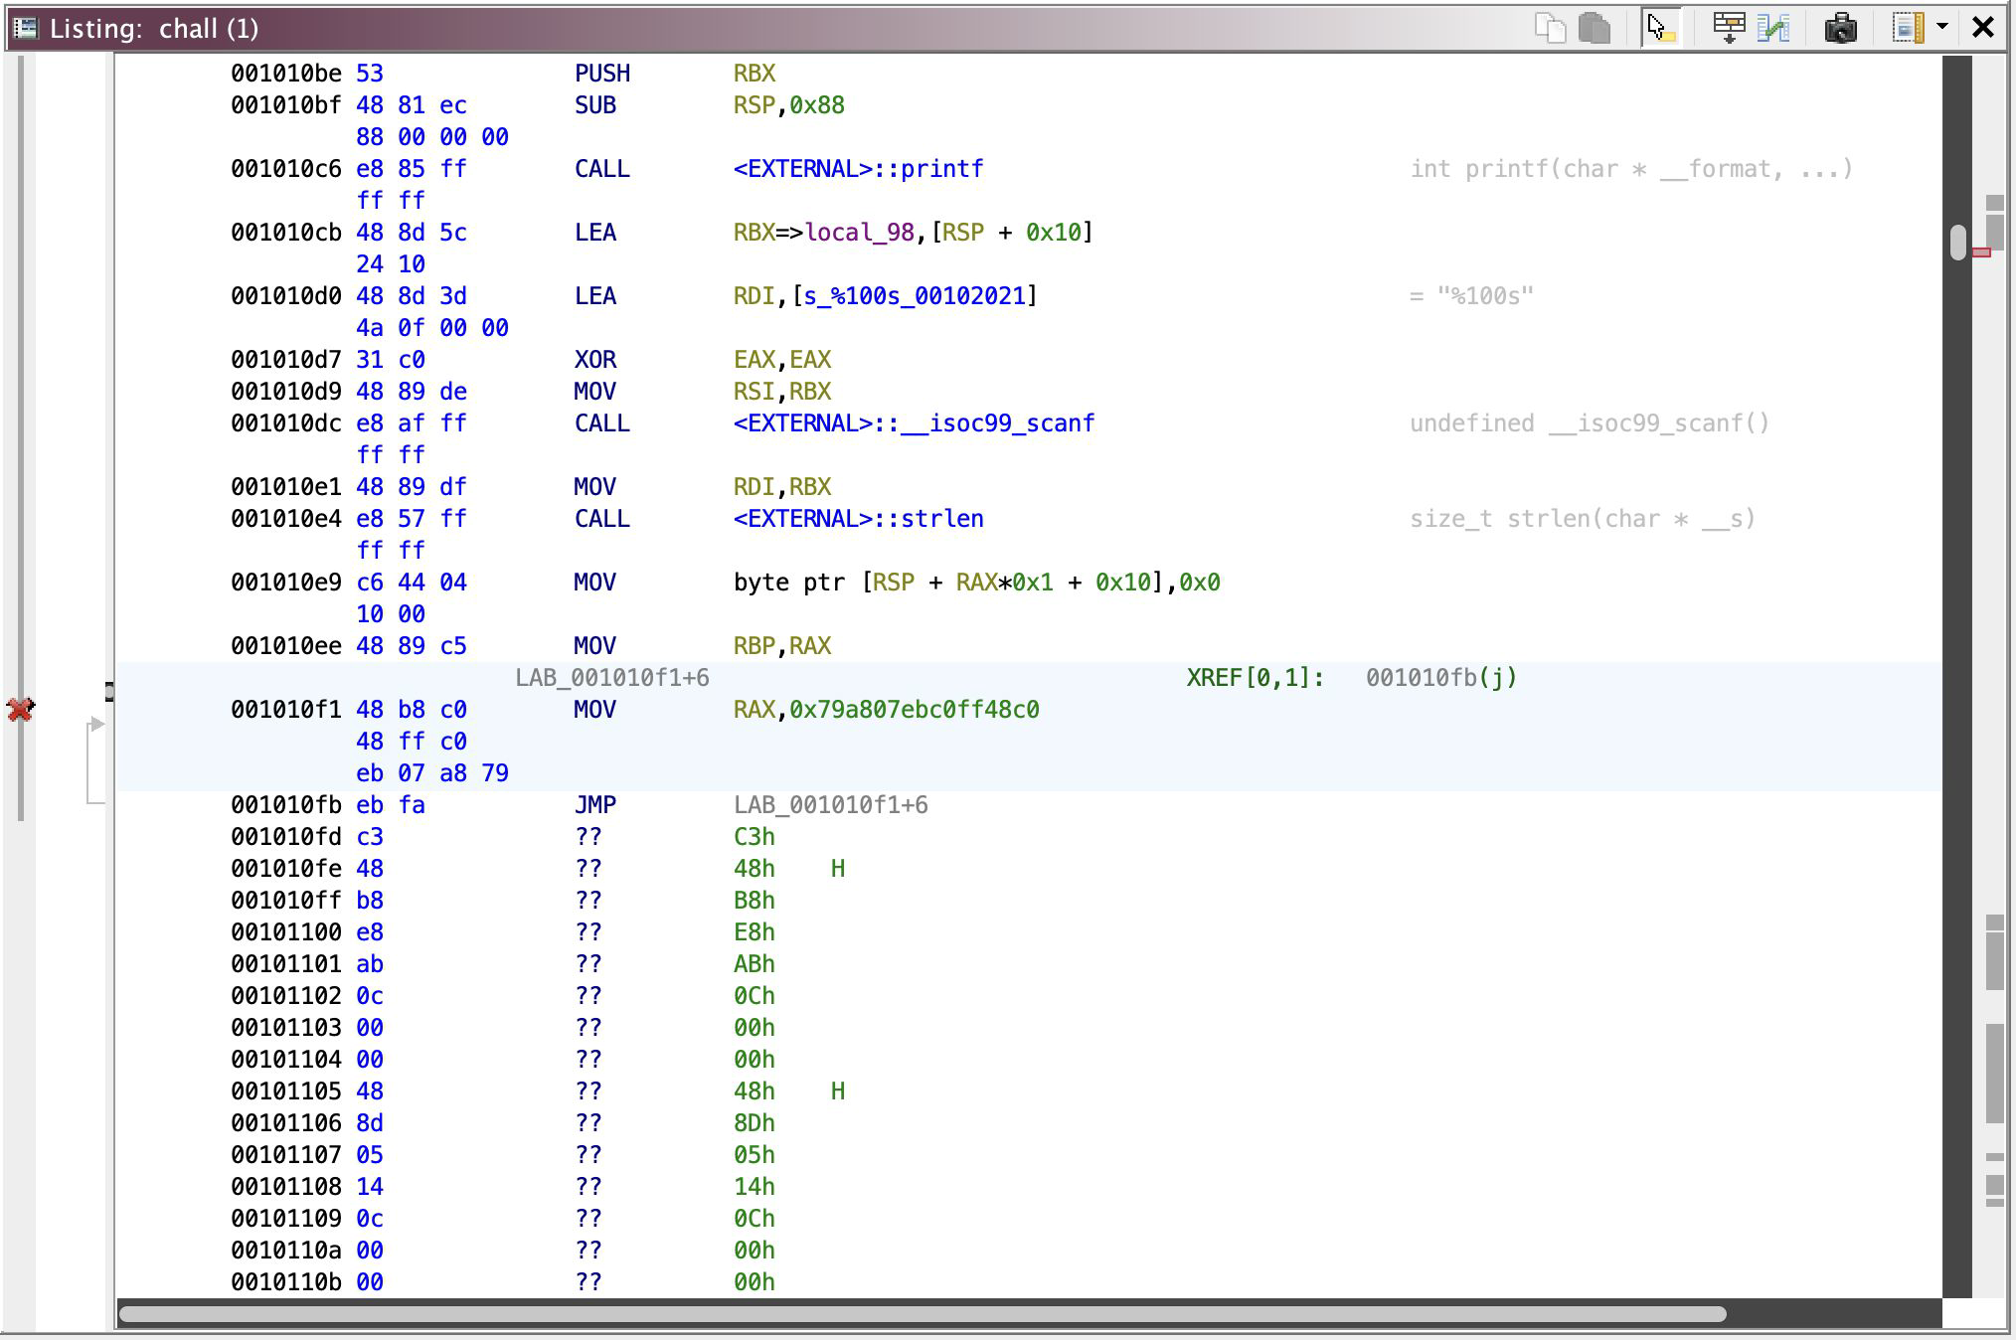The image size is (2016, 1340).
Task: Click the s_%100s_00102021 string reference
Action: click(915, 296)
